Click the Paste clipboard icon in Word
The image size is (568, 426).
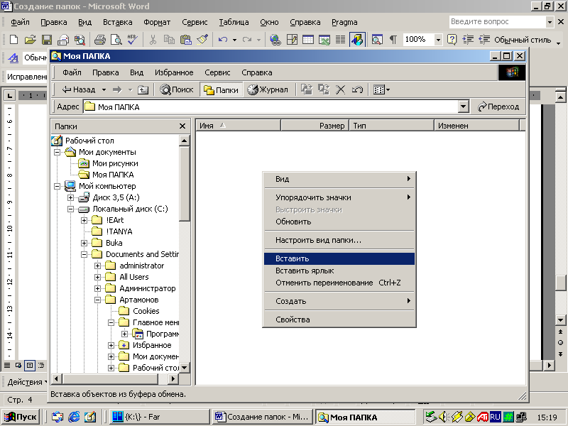coord(186,40)
